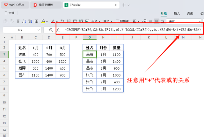
Task: Click the freeze panes grid icon
Action: (x=81, y=21)
